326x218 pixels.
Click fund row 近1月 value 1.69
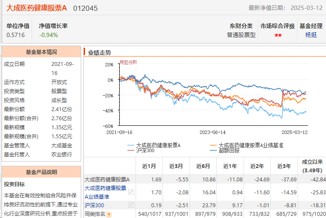[x=156, y=179]
